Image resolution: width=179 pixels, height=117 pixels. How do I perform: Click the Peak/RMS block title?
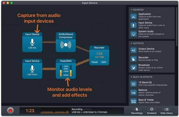click(66, 61)
